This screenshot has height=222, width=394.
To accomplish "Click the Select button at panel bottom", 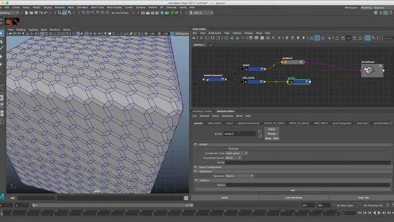I will point(225,198).
